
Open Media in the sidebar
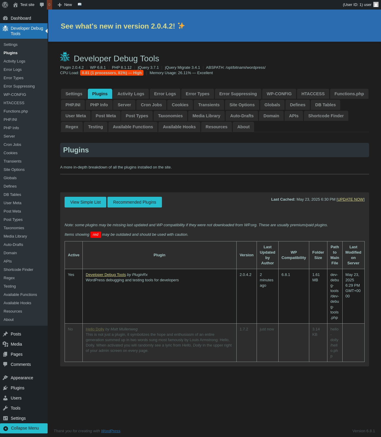coord(16,344)
